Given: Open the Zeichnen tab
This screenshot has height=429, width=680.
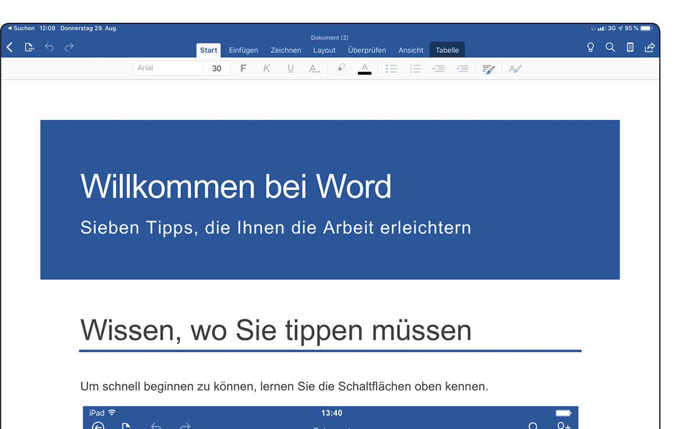Looking at the screenshot, I should pyautogui.click(x=286, y=50).
